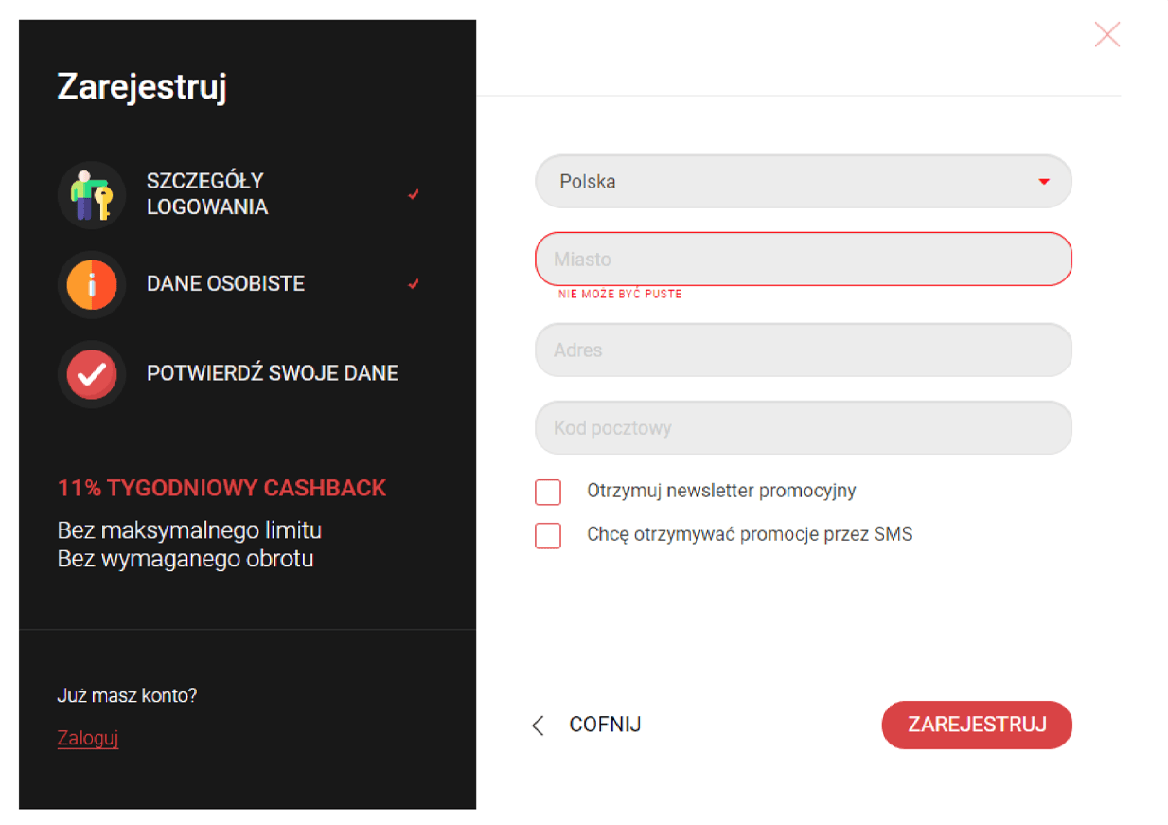
Task: Close the registration dialog with the X icon
Action: [x=1106, y=35]
